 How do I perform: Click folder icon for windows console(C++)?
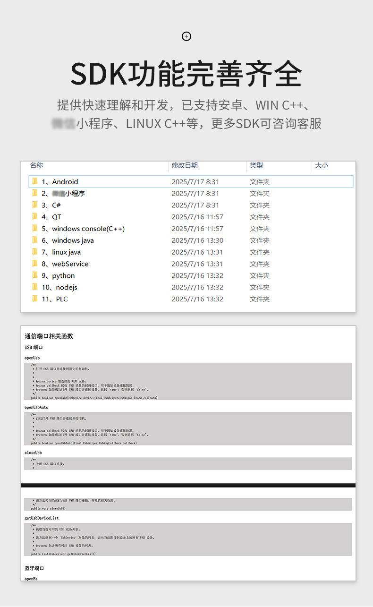click(34, 229)
